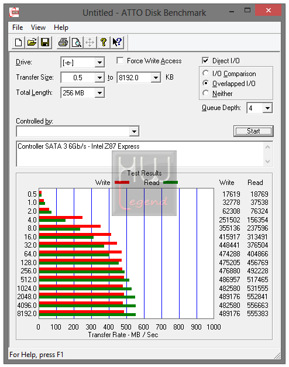Image resolution: width=289 pixels, height=367 pixels.
Task: Open the Help menu
Action: pyautogui.click(x=61, y=28)
